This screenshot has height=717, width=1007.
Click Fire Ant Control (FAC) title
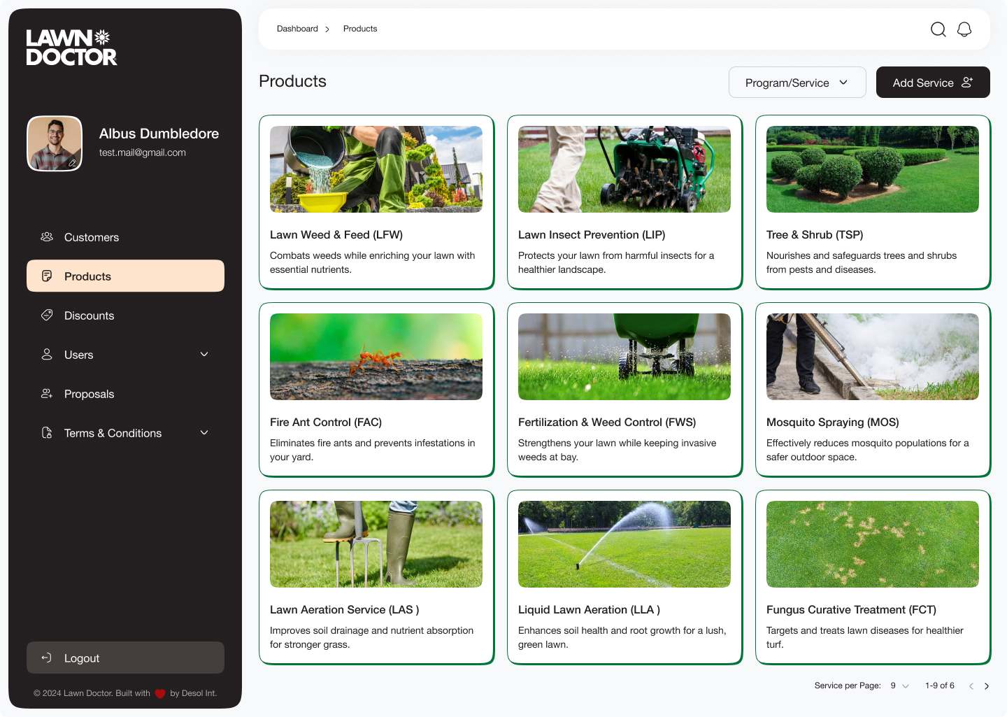click(x=326, y=423)
